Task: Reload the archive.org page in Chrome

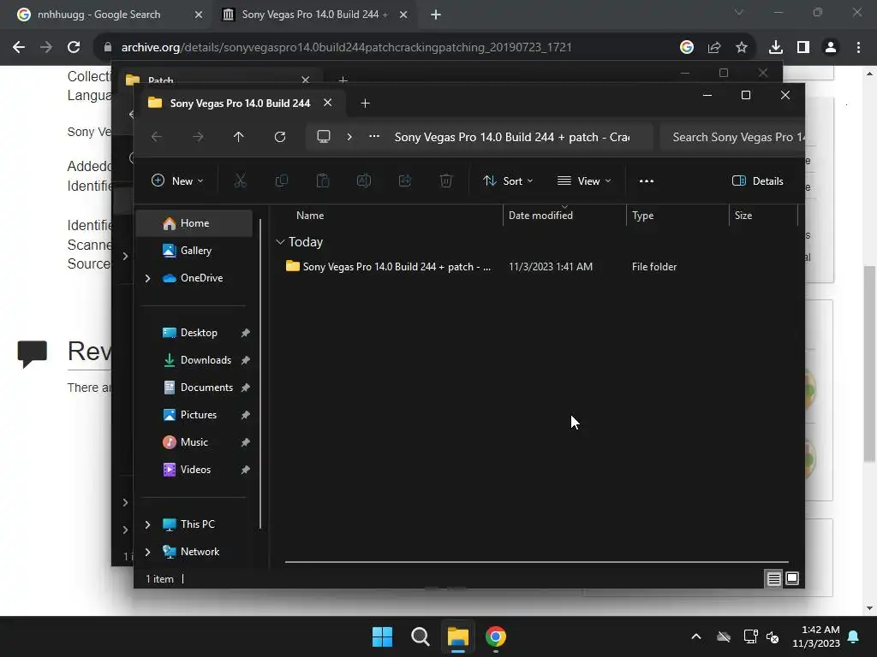Action: click(74, 47)
